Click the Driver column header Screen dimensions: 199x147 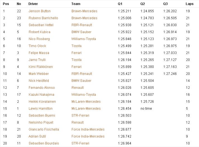point(33,4)
